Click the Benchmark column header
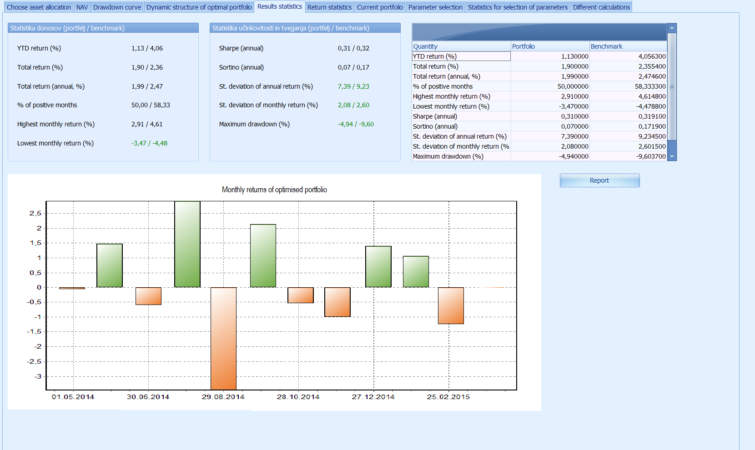 pos(628,46)
